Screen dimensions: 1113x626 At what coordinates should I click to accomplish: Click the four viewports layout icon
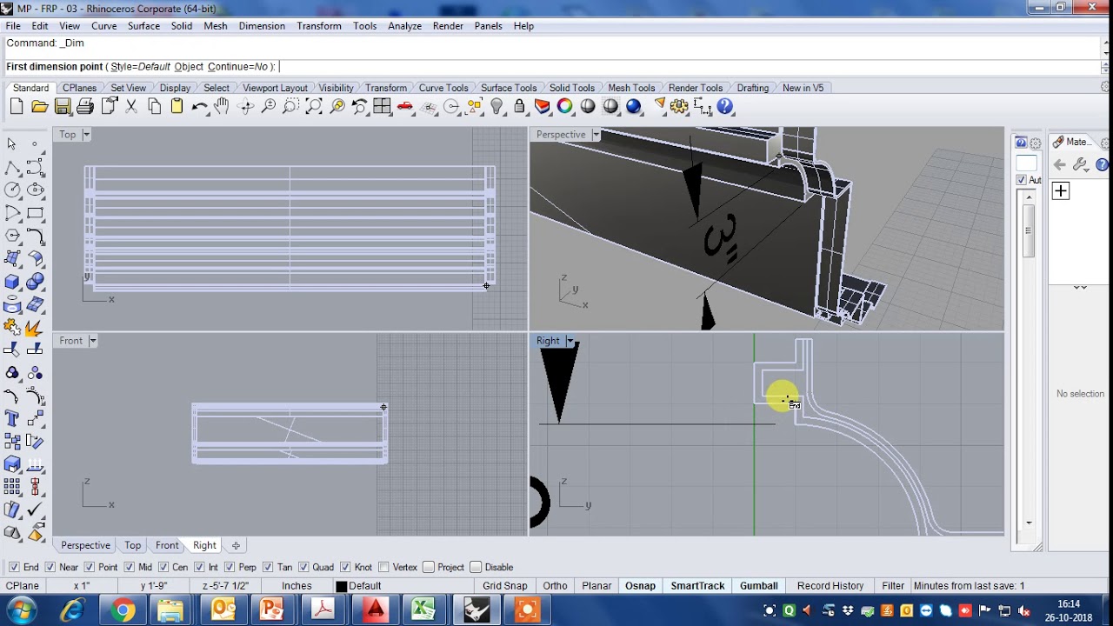382,107
